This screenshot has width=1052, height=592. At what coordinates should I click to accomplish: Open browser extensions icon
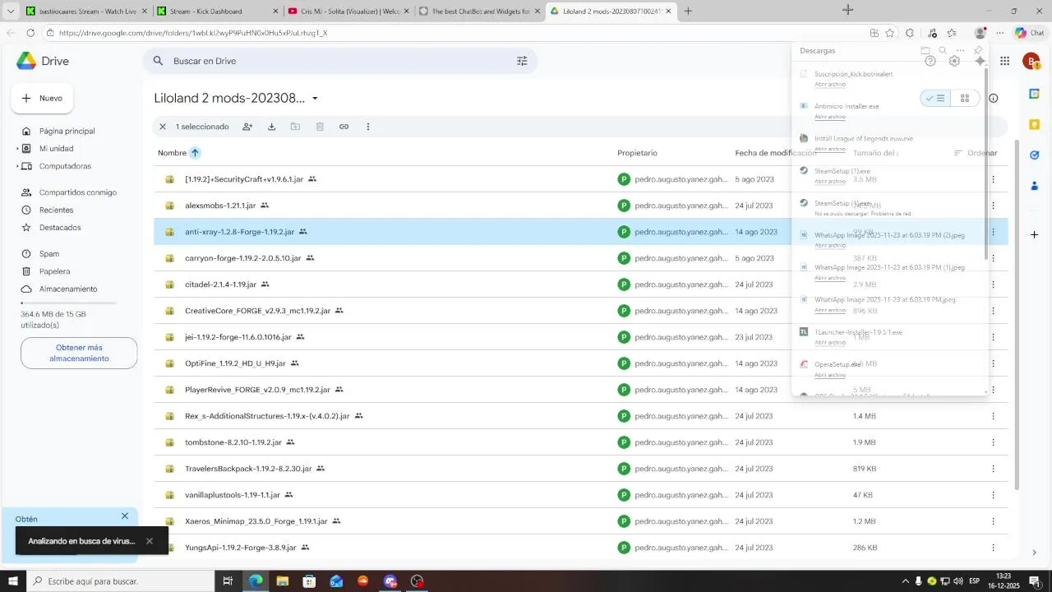click(910, 33)
